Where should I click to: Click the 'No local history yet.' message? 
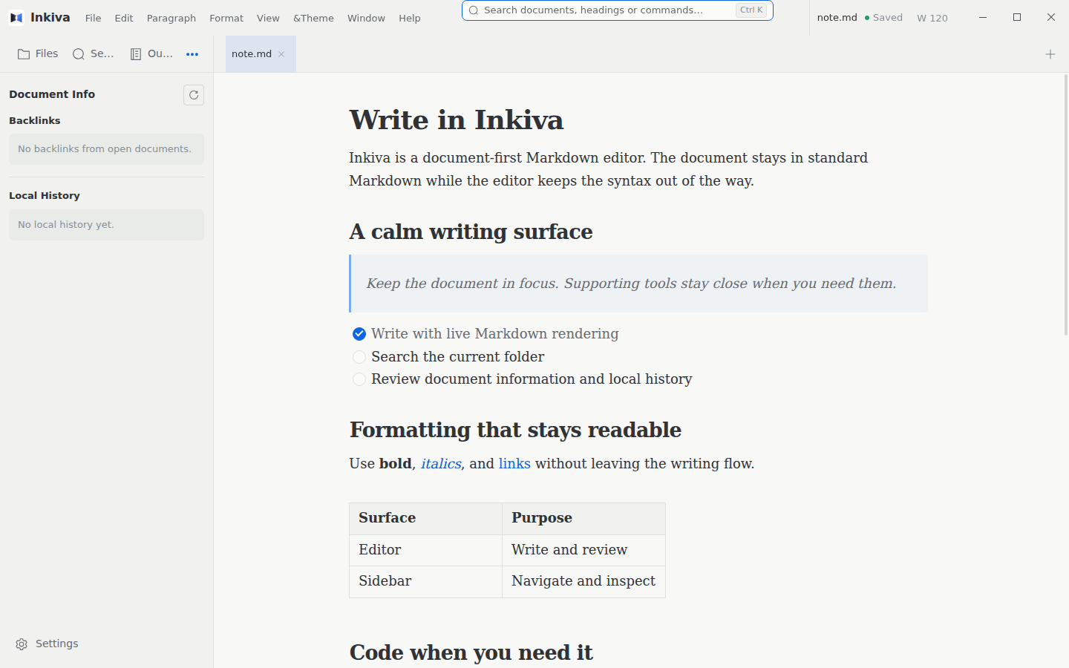point(106,225)
